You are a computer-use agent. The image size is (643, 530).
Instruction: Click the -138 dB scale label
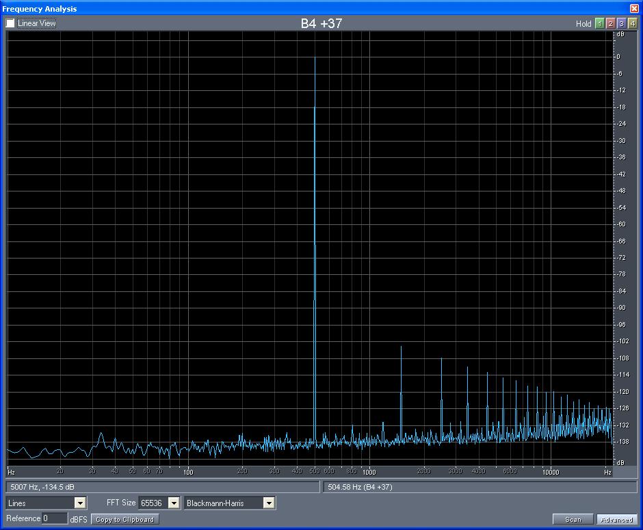pyautogui.click(x=622, y=442)
